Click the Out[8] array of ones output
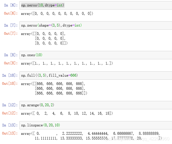 [67, 63]
